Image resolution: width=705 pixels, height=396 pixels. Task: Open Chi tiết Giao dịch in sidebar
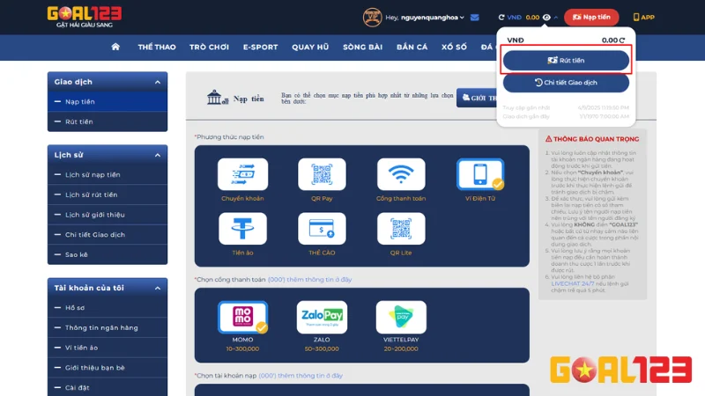point(108,234)
